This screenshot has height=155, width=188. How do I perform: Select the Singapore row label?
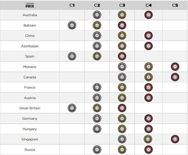(x=30, y=139)
